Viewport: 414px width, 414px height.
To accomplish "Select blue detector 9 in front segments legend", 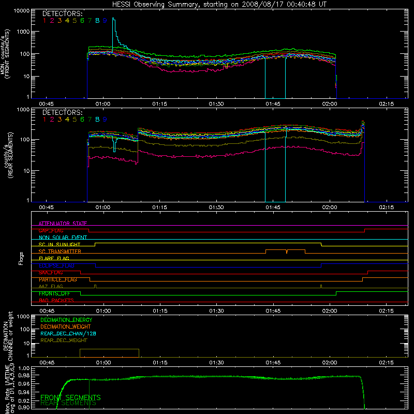I will tap(105, 21).
